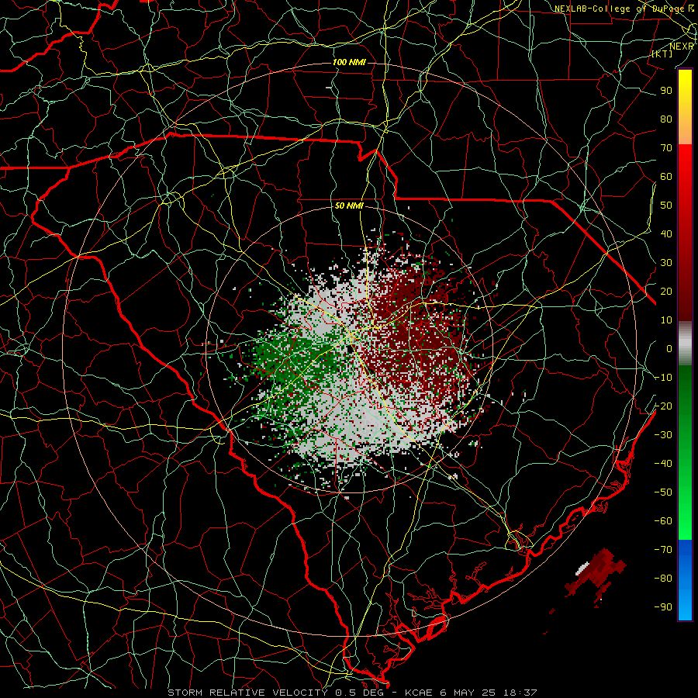Click the 50 NMI range ring label
698x698 pixels.
[x=349, y=206]
